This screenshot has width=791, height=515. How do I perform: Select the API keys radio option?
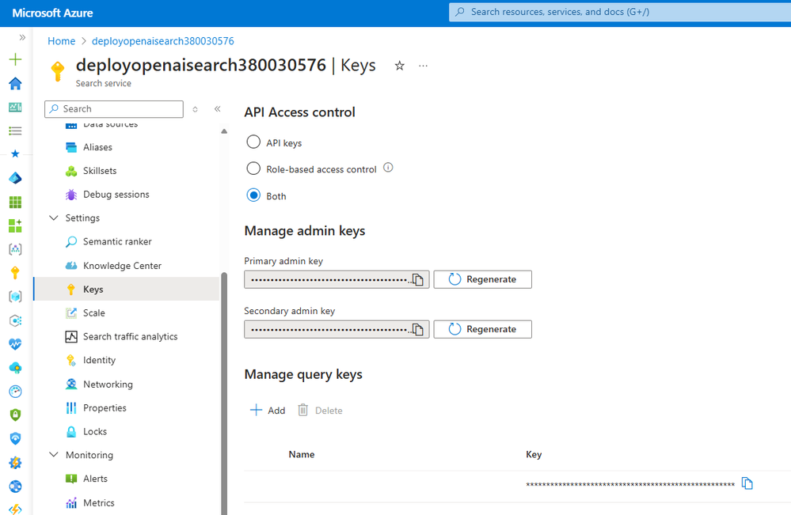click(253, 142)
